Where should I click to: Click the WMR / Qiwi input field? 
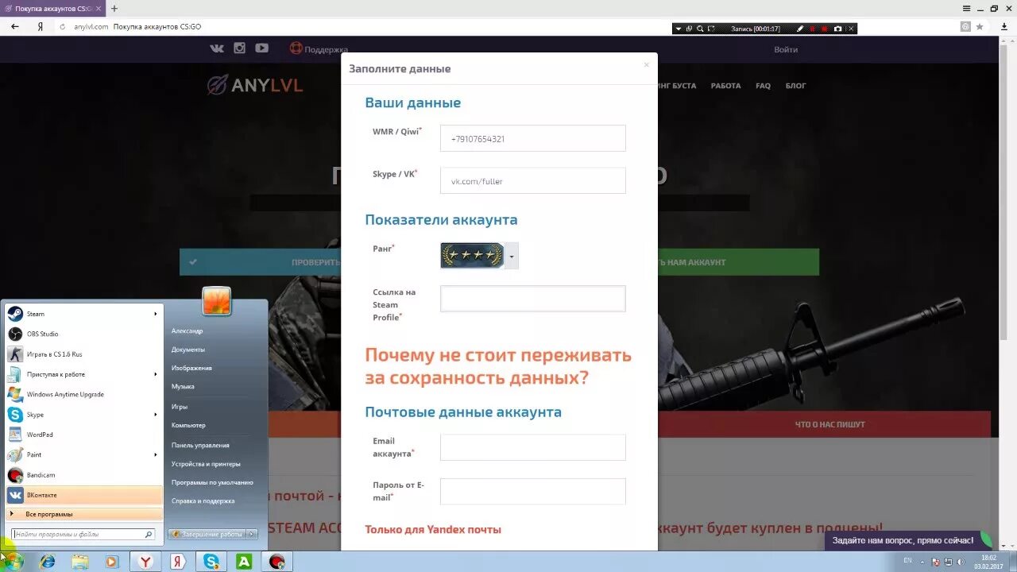tap(533, 138)
